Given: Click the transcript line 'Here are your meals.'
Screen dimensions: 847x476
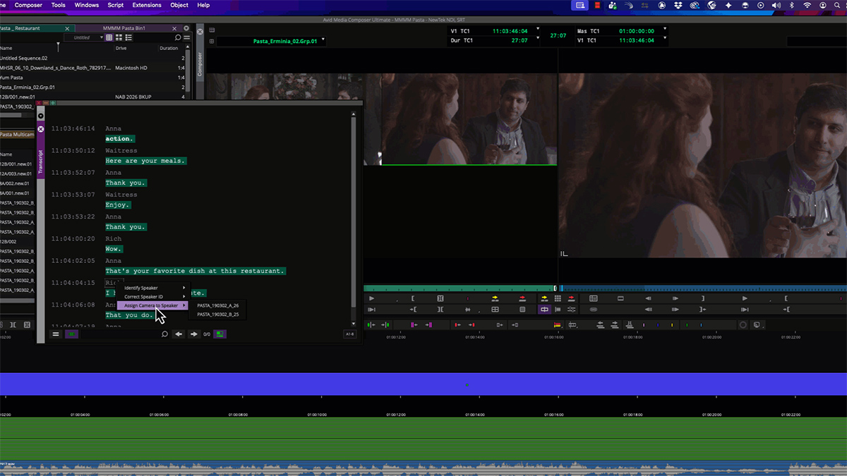Looking at the screenshot, I should coord(146,161).
